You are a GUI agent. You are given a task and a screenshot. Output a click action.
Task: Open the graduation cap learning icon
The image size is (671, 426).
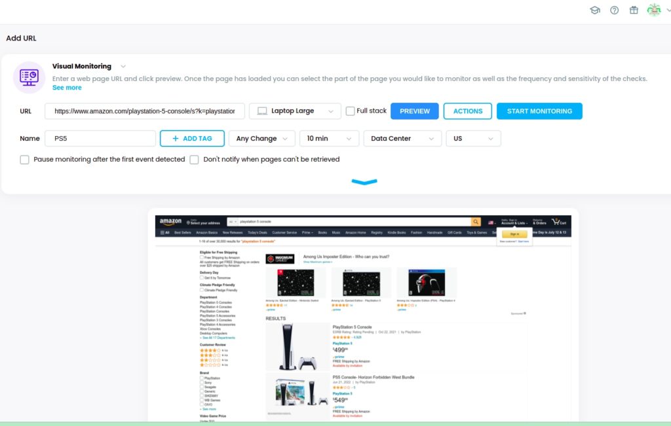tap(595, 10)
